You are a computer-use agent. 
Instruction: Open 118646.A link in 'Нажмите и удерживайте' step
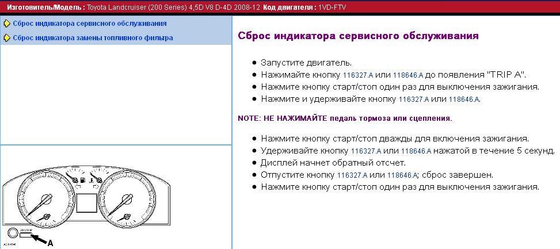tap(463, 99)
